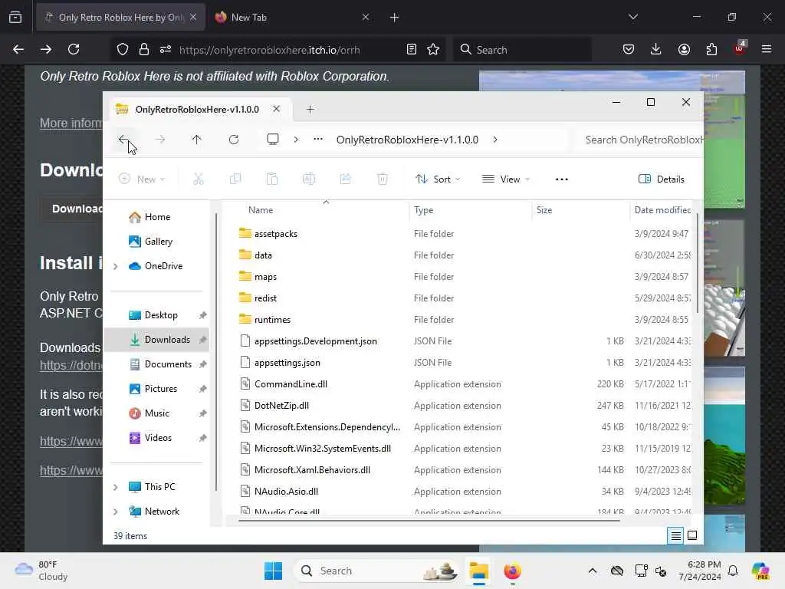
Task: Select the maps folder
Action: (x=265, y=277)
